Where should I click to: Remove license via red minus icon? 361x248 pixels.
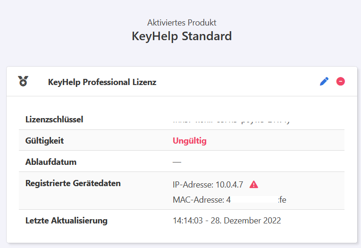point(341,82)
